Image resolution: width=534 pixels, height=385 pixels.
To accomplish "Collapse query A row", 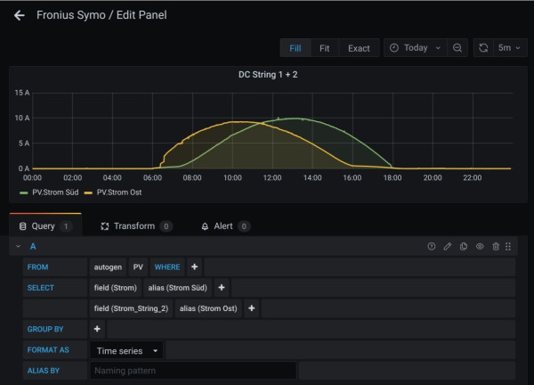I will [19, 246].
